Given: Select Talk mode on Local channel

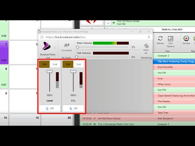Looking at the screenshot, I should pos(44,64).
